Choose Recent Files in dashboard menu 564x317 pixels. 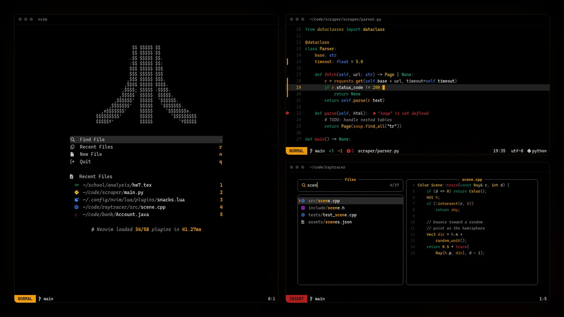pos(146,147)
